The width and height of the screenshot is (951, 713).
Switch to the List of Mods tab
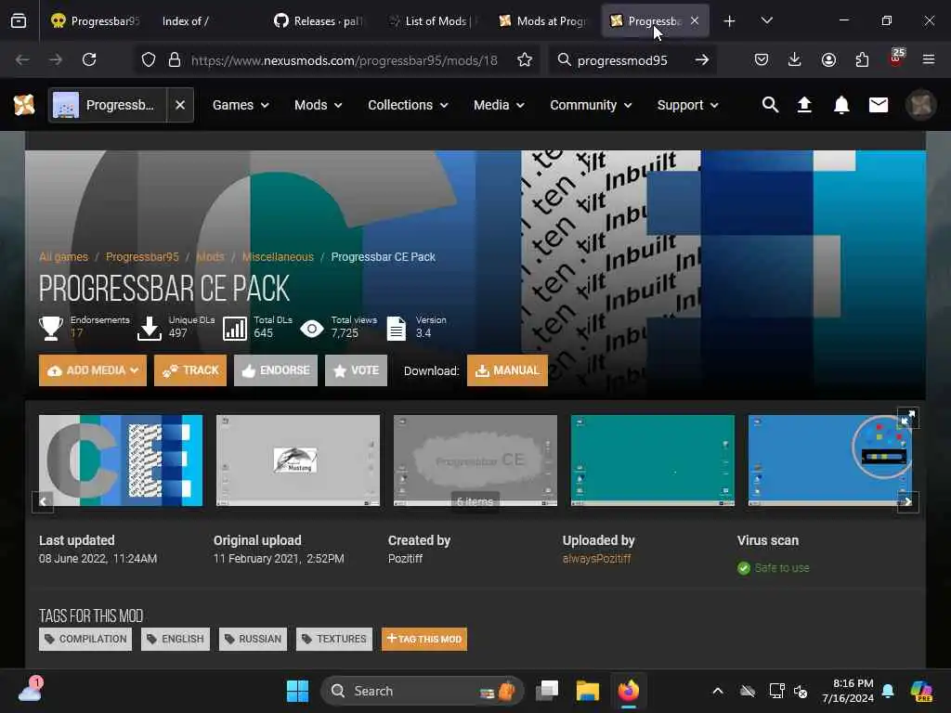coord(432,21)
